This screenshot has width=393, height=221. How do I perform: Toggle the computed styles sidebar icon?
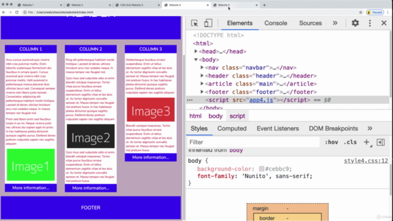[381, 142]
